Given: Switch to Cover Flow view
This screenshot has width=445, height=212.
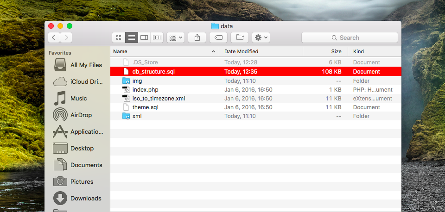Looking at the screenshot, I should click(157, 37).
